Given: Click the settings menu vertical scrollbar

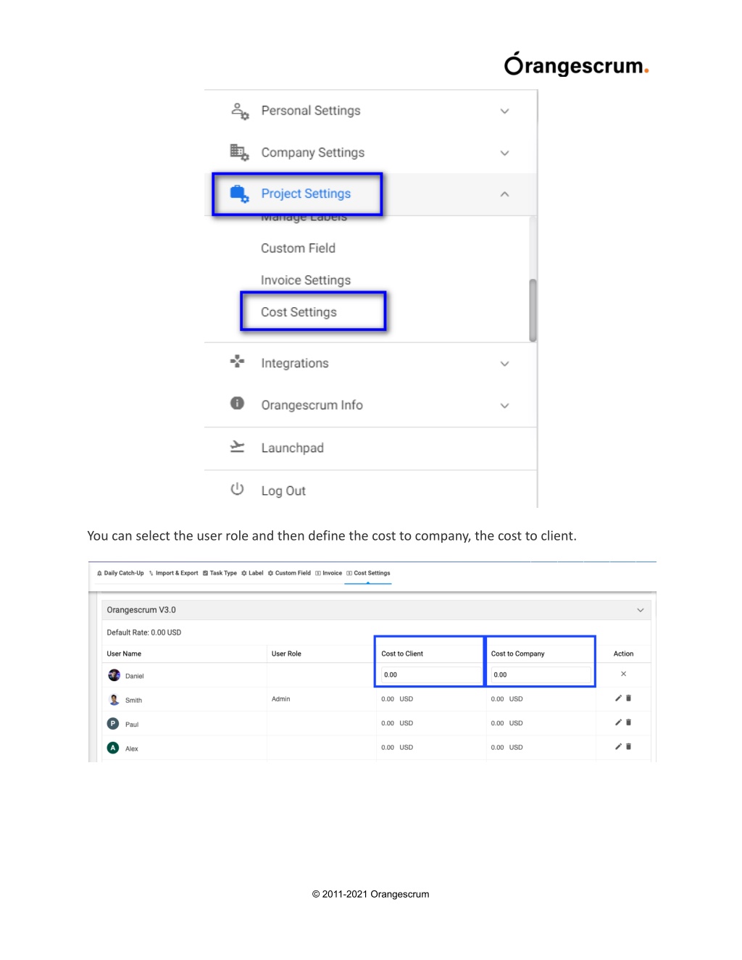Looking at the screenshot, I should click(533, 310).
